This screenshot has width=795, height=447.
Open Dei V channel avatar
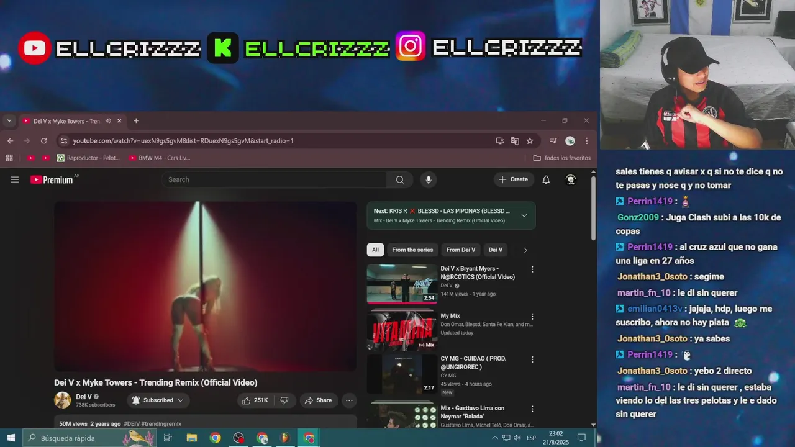point(63,400)
